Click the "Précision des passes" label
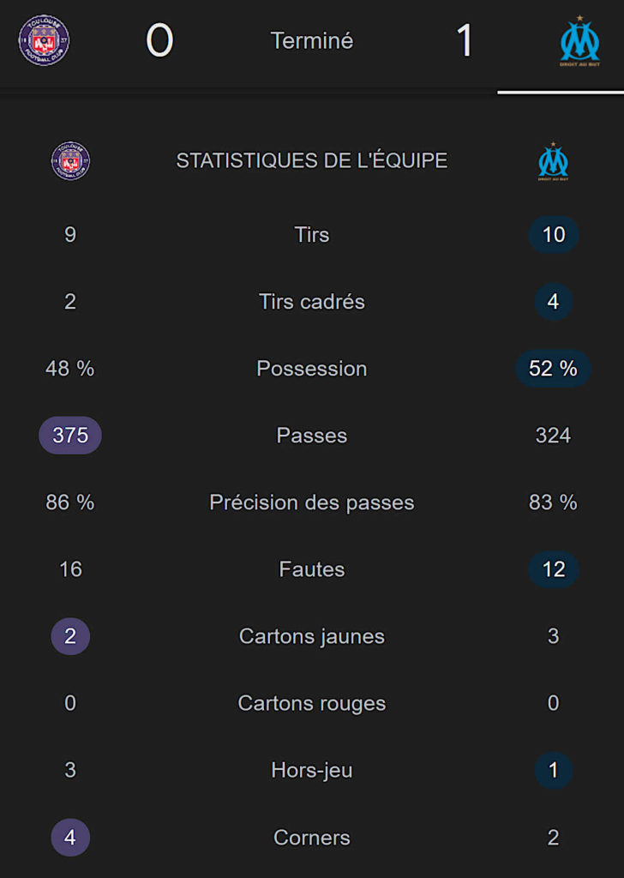The image size is (624, 878). pyautogui.click(x=312, y=502)
